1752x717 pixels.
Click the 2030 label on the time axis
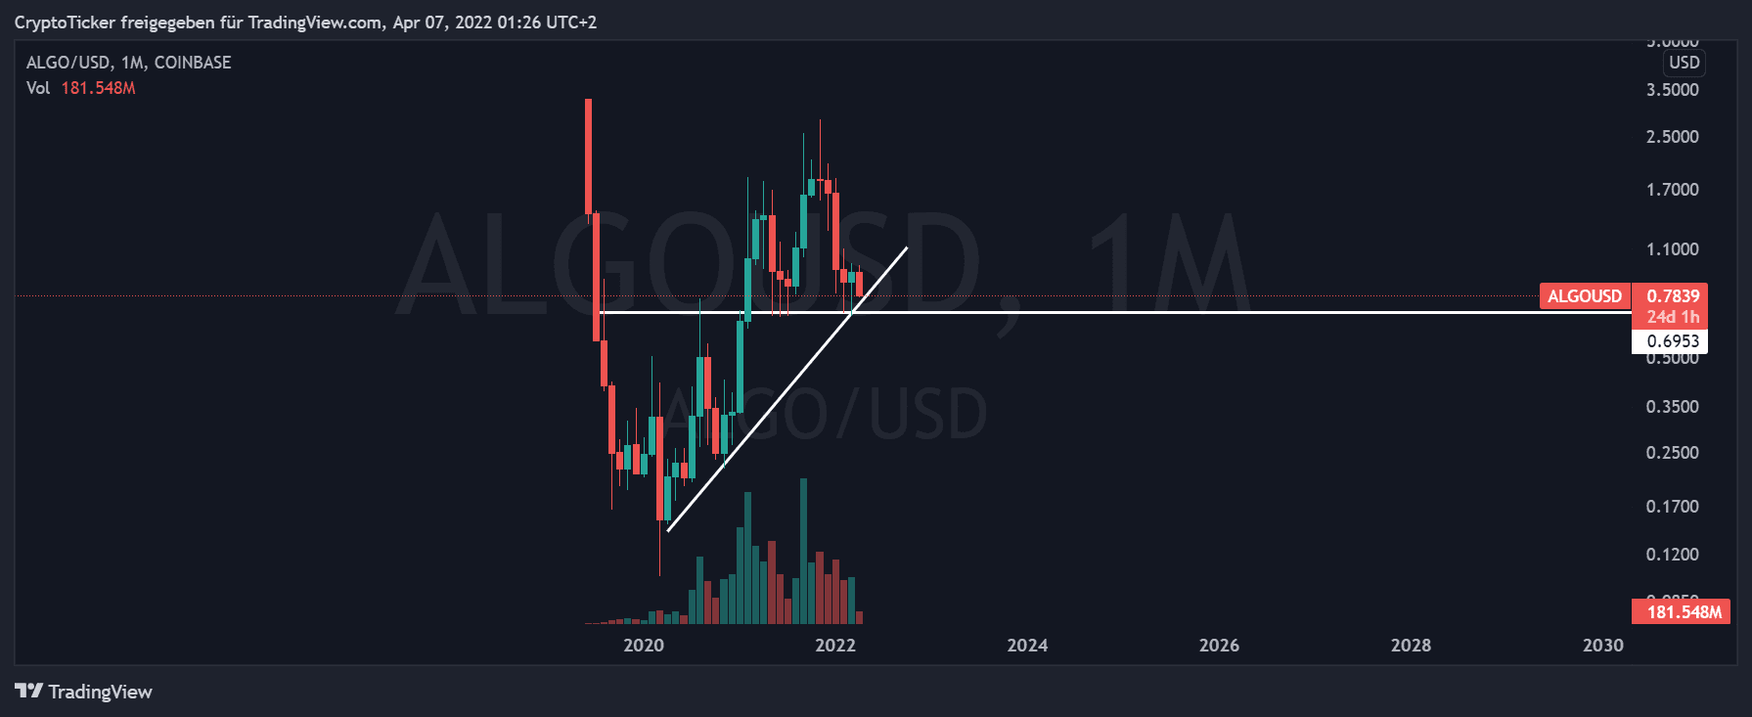tap(1602, 646)
